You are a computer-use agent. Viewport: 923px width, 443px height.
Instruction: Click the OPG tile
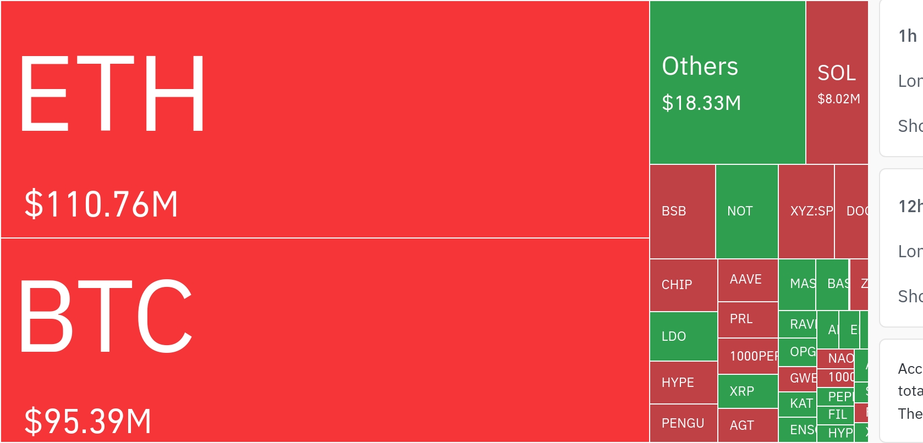point(798,352)
